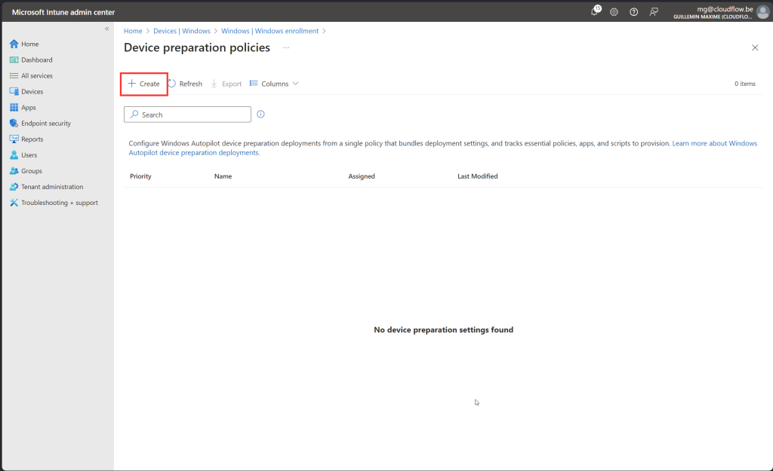
Task: Click the Groups people icon
Action: pyautogui.click(x=14, y=171)
